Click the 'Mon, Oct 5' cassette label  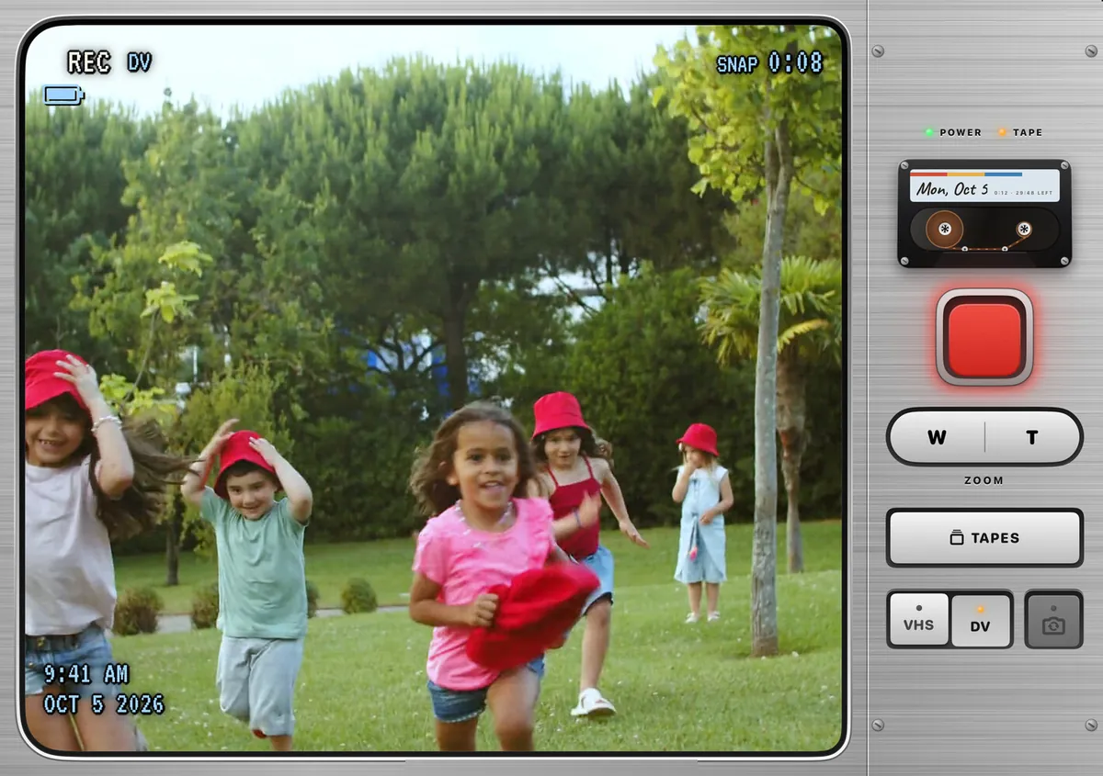952,189
